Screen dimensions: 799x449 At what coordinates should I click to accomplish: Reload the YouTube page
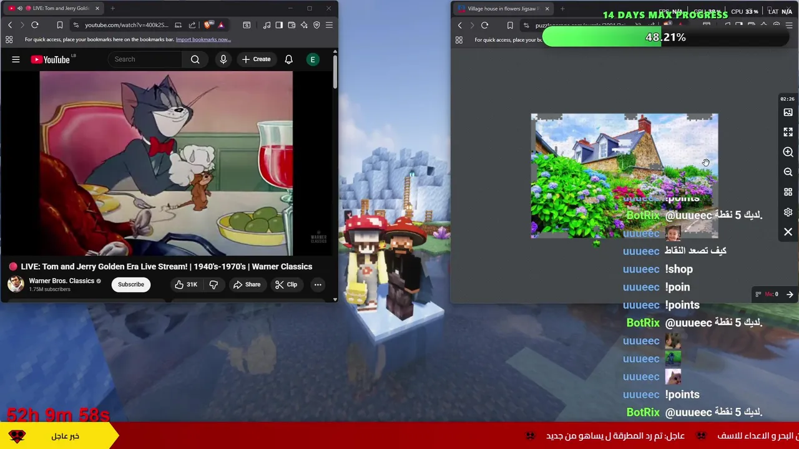click(x=35, y=25)
